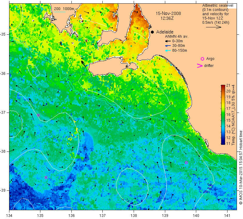Click the colorbar value 16
The image size is (243, 219).
click(228, 115)
